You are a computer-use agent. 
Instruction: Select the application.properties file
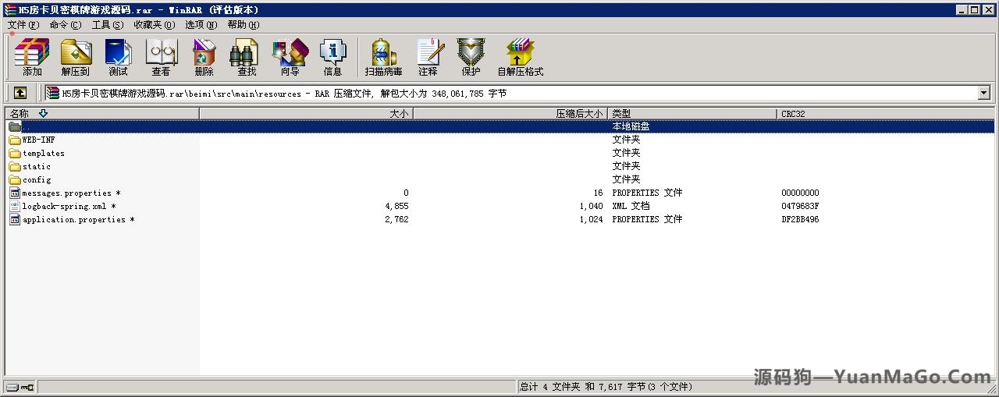coord(73,220)
